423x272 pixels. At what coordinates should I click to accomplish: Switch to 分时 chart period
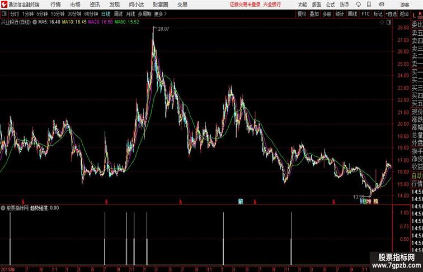(15, 14)
